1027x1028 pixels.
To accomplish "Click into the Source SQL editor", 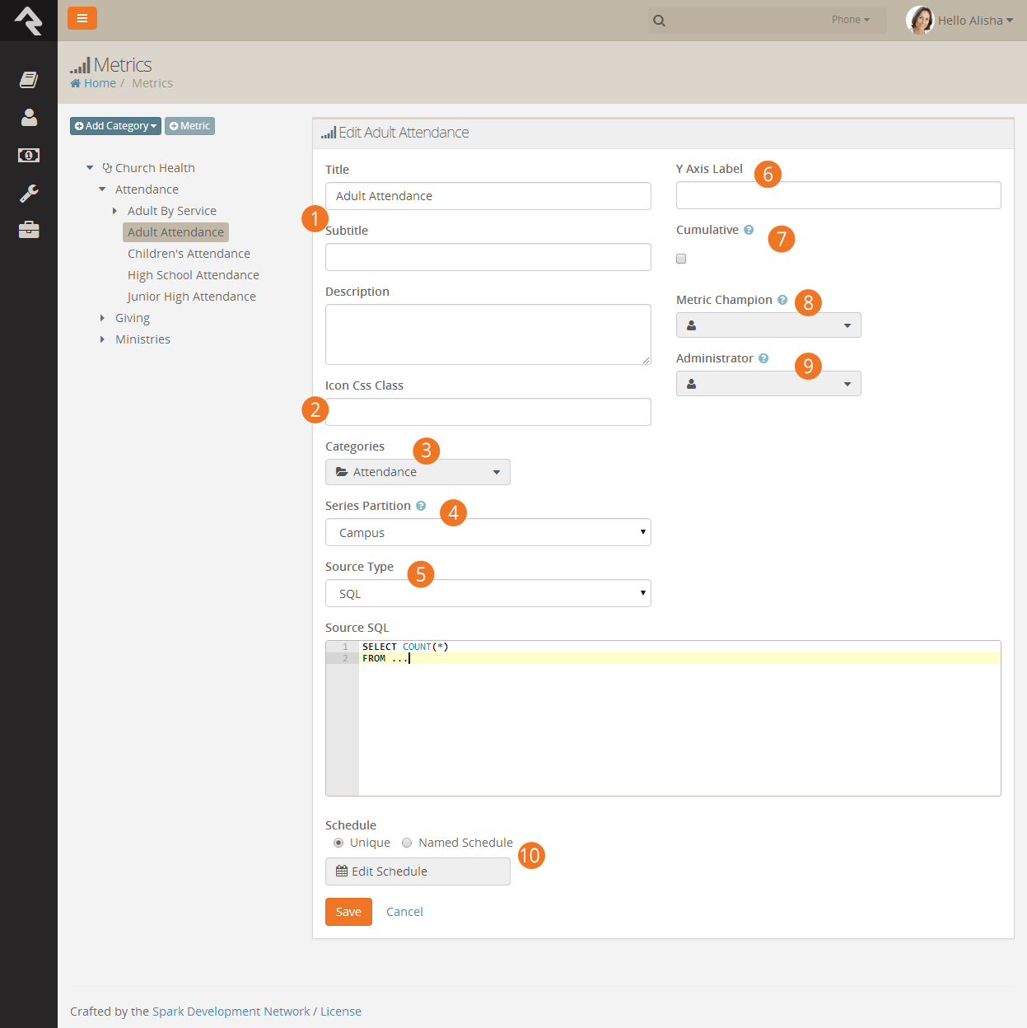I will [x=663, y=718].
